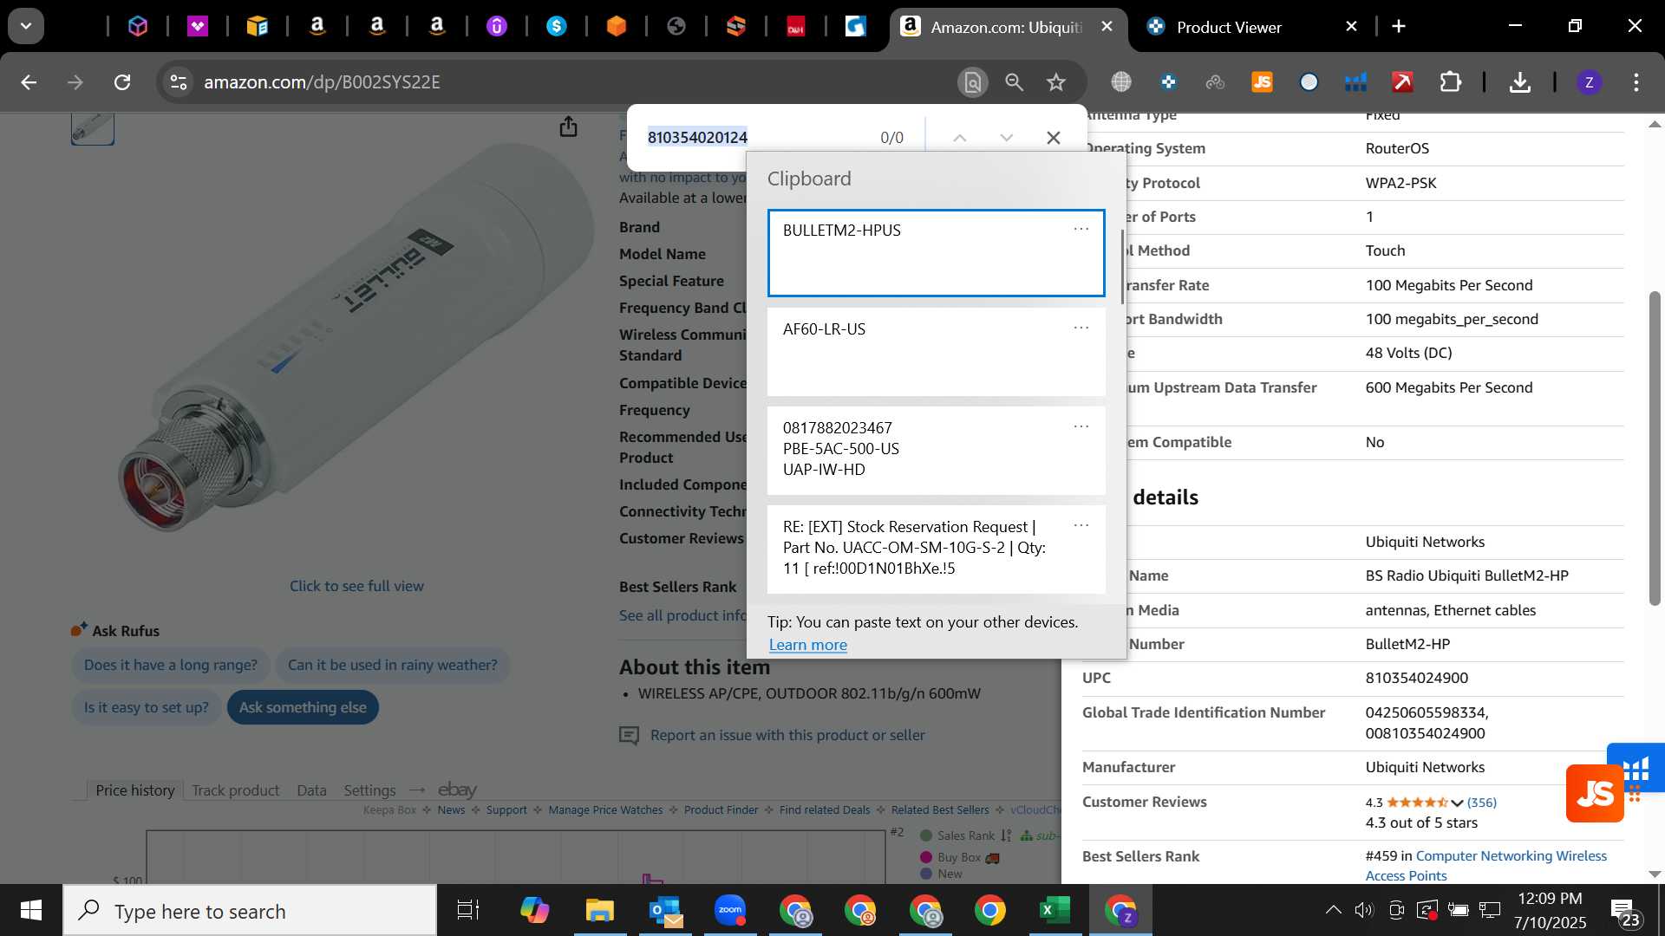Open See all product info link
The image size is (1665, 936).
click(682, 615)
